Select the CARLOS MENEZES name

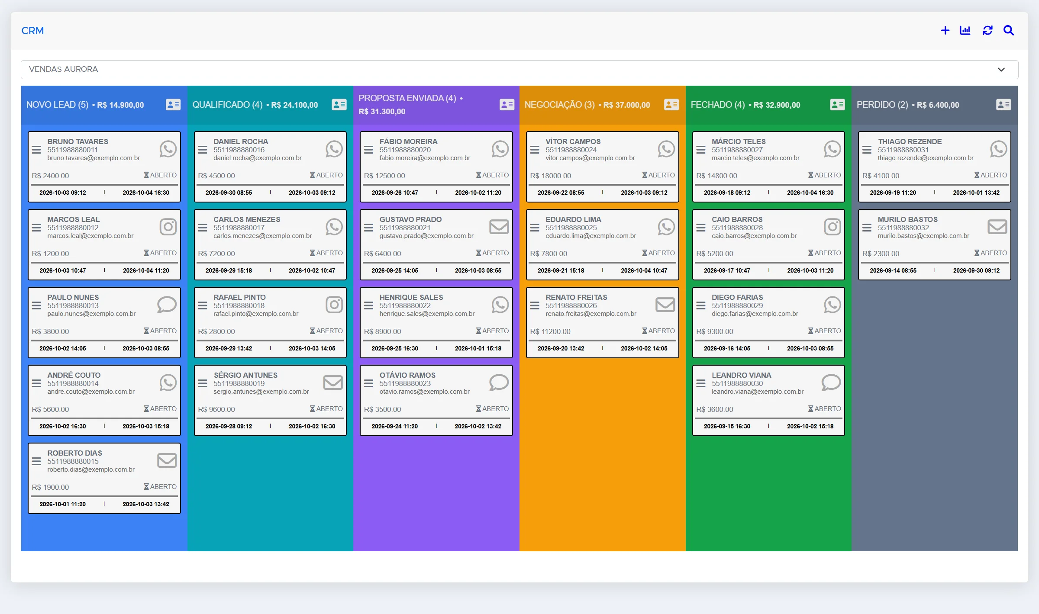coord(247,219)
